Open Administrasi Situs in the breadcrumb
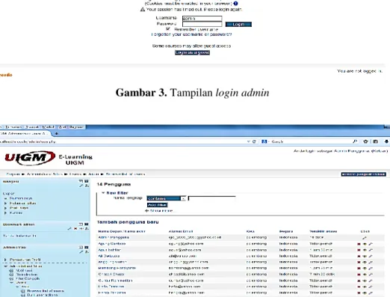The image size is (390, 297). click(x=45, y=174)
